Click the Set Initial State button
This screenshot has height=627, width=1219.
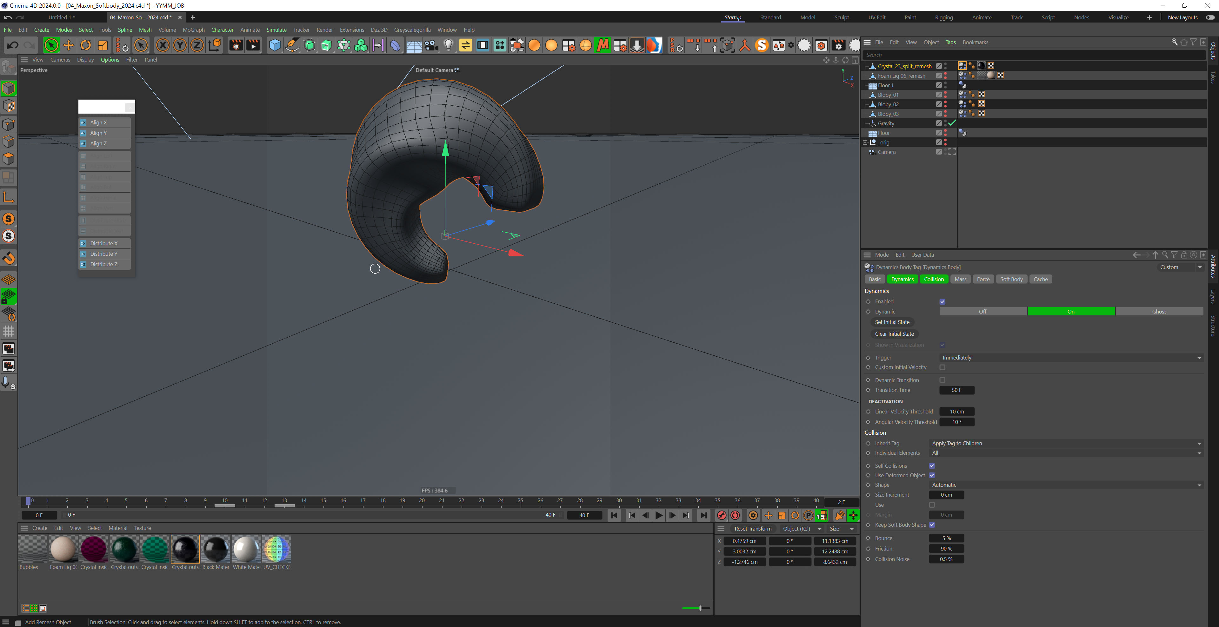point(891,322)
